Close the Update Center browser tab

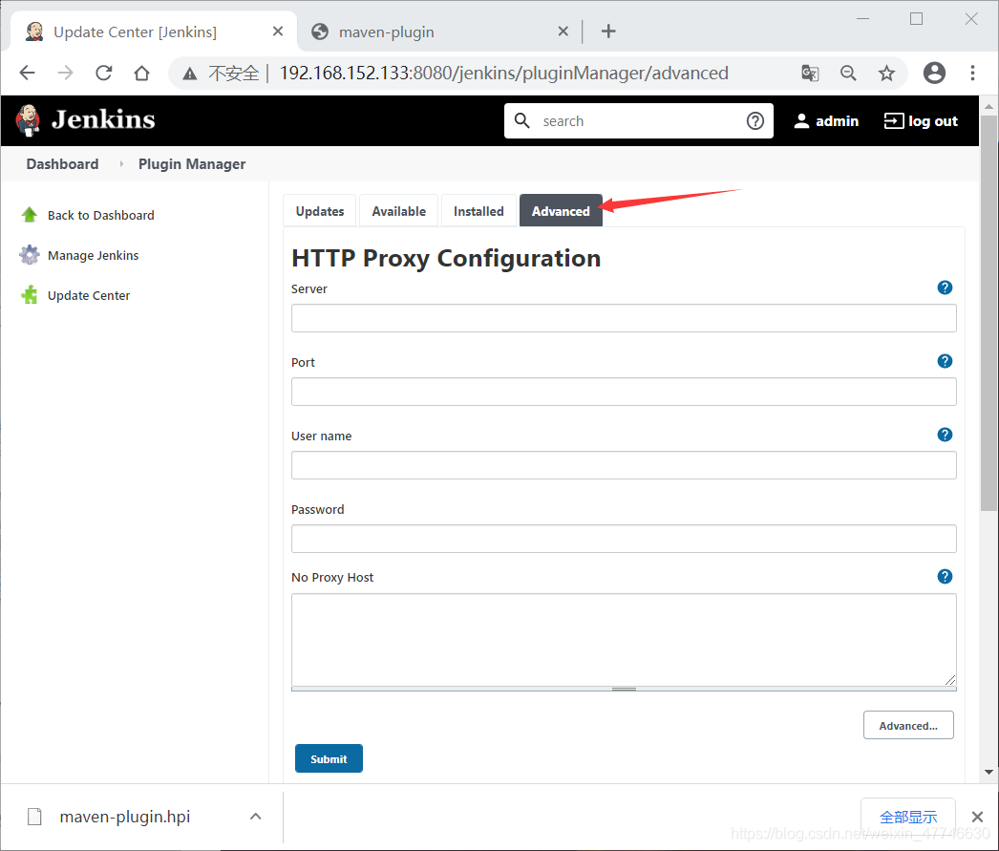pos(277,32)
